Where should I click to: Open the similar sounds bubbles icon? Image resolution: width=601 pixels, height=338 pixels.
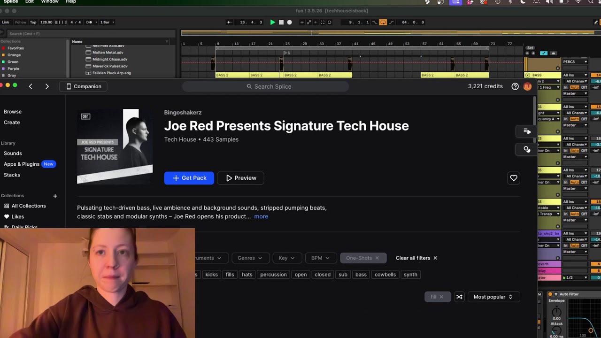pos(527,149)
